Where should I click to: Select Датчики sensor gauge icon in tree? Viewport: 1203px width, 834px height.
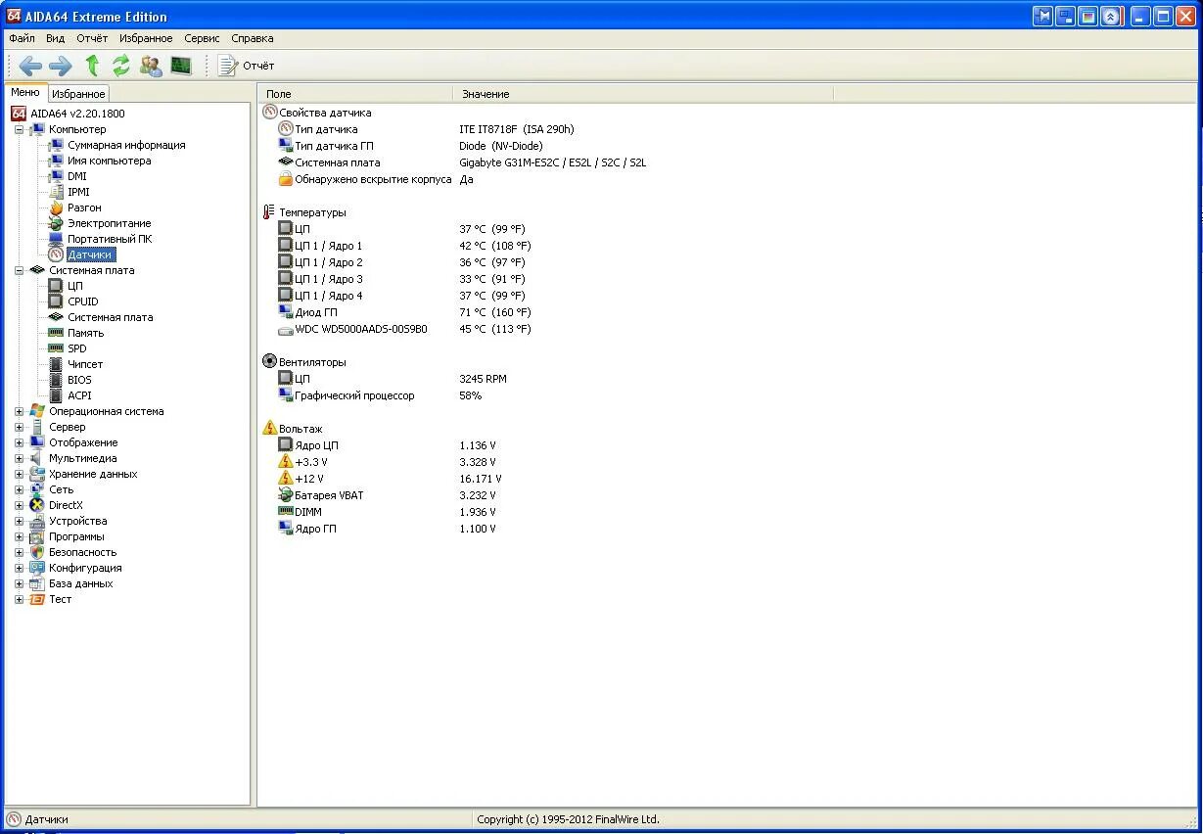click(x=56, y=255)
